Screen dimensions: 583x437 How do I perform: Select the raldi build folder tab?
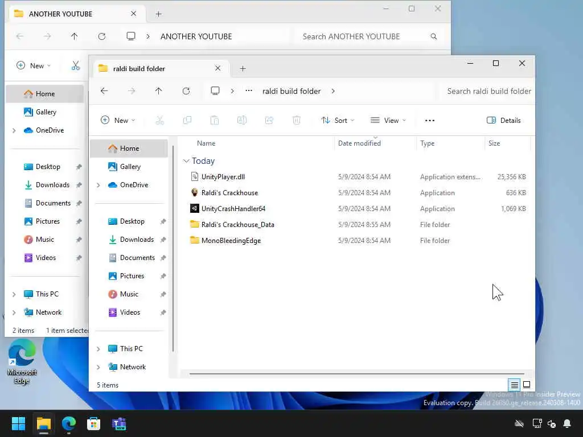160,68
